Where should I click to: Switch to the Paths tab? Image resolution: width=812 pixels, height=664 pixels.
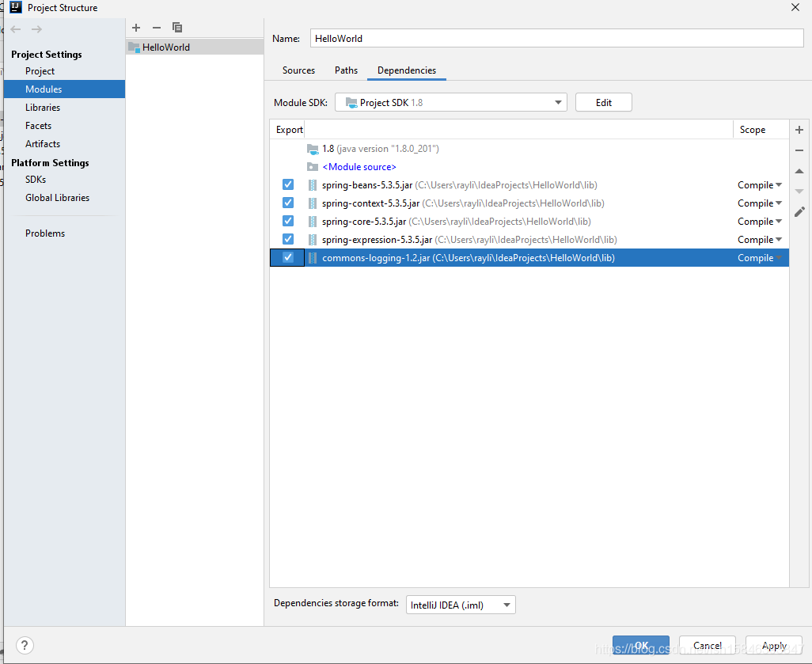pyautogui.click(x=346, y=70)
